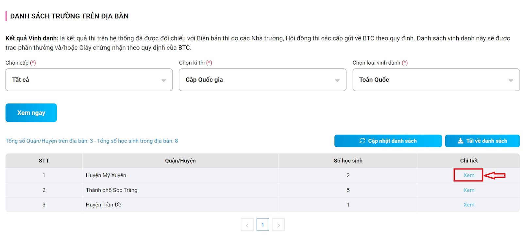Open the Chọn cấp dropdown showing Tất cả
This screenshot has width=523, height=236.
pos(89,80)
